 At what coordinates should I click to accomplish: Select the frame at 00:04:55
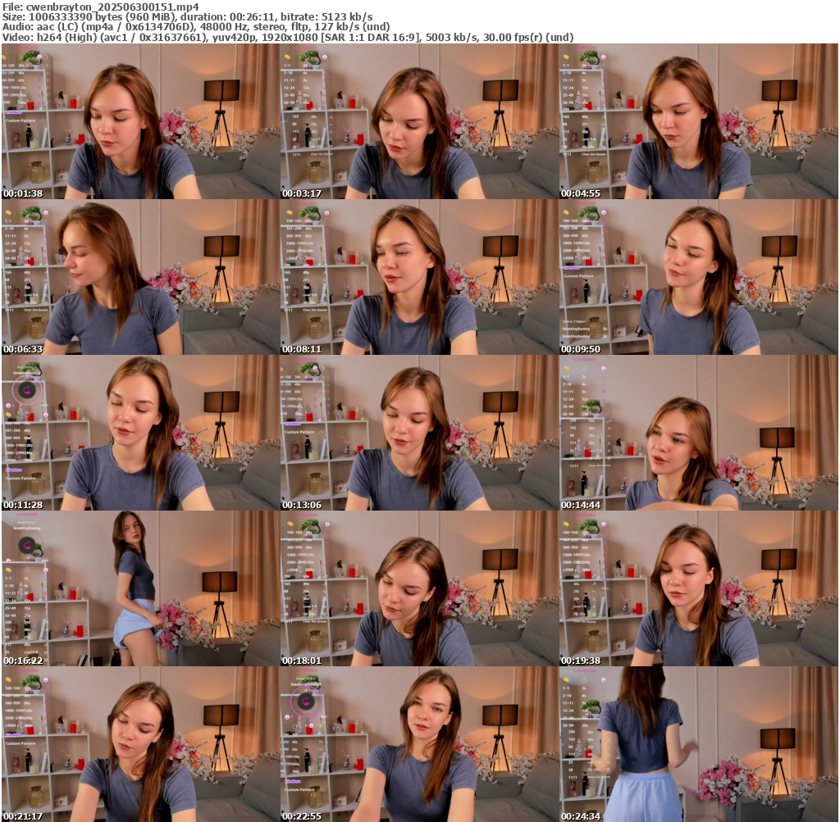[x=699, y=121]
